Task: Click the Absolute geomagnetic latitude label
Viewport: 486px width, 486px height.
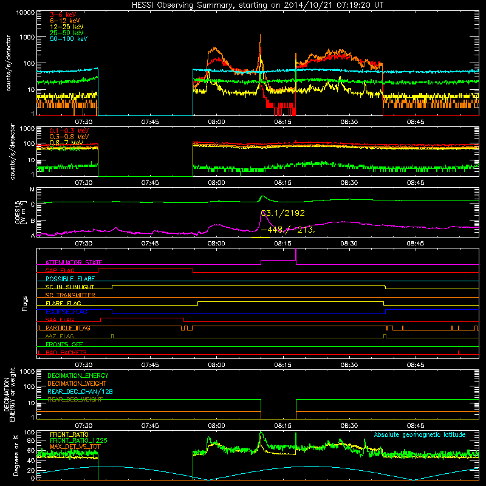Action: [x=420, y=435]
